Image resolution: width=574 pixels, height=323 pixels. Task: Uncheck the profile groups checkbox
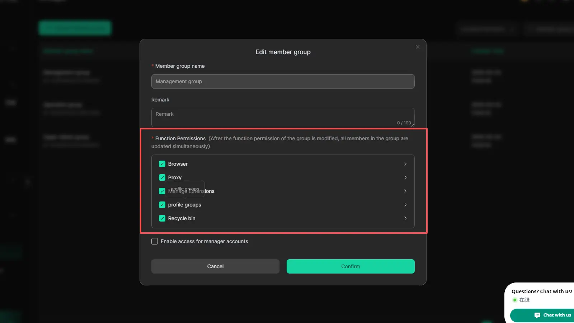point(162,205)
